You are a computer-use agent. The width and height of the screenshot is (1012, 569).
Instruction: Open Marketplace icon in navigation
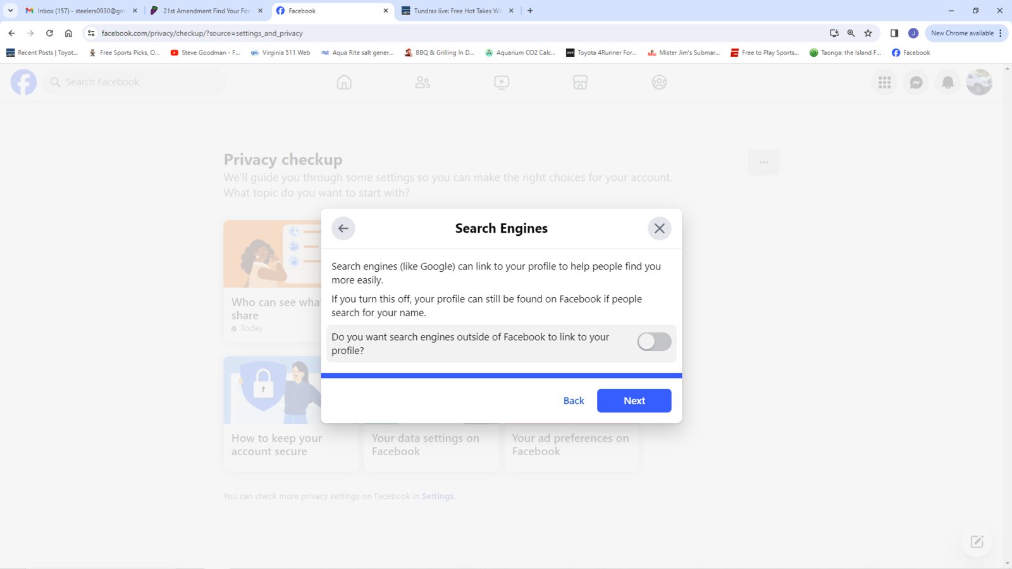(580, 82)
